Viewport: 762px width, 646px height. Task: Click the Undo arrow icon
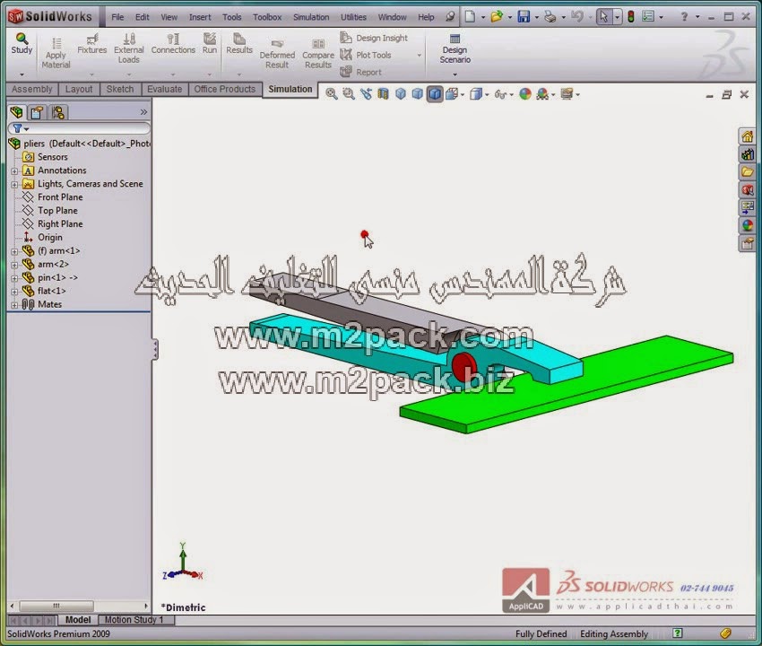pyautogui.click(x=576, y=16)
